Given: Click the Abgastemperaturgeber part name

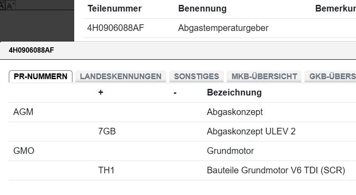Looking at the screenshot, I should click(x=223, y=28).
